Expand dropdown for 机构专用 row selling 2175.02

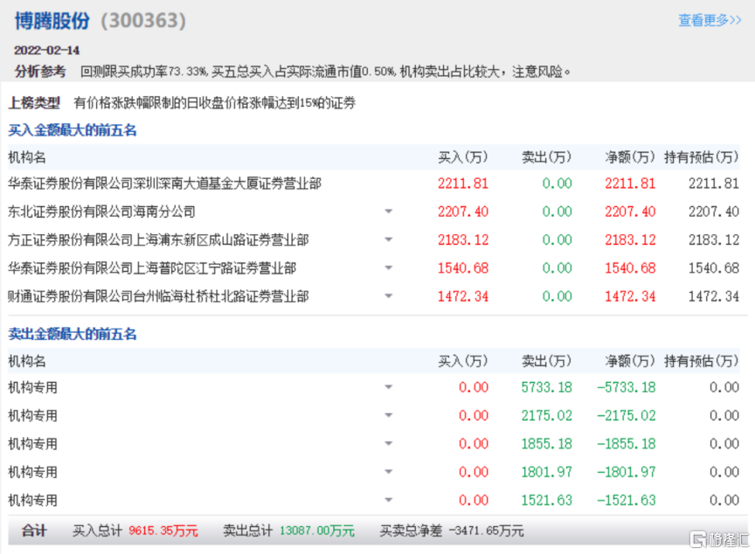pos(389,415)
